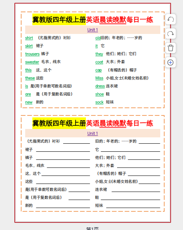Click the blank line after 裙子
The width and height of the screenshot is (183, 230).
pos(63,151)
